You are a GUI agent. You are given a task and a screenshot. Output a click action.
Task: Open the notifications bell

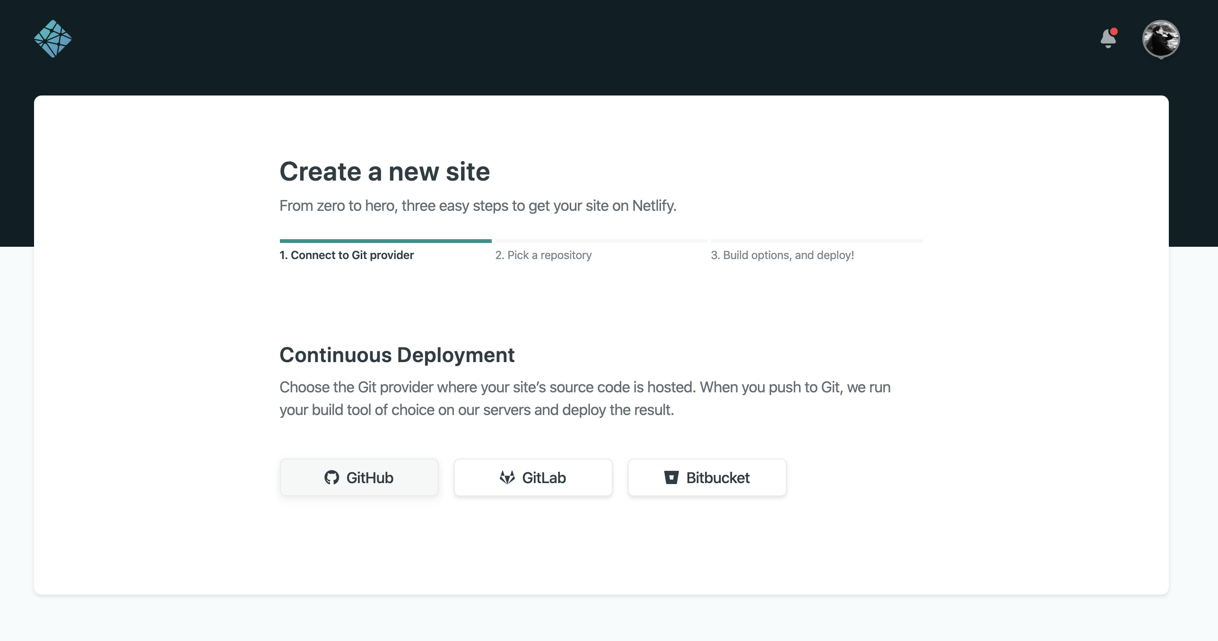point(1108,38)
